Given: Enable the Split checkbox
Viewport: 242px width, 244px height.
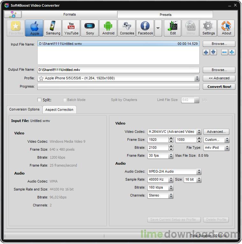Looking at the screenshot, I should pyautogui.click(x=40, y=100).
